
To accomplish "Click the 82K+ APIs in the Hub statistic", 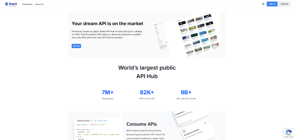I will pyautogui.click(x=147, y=95).
